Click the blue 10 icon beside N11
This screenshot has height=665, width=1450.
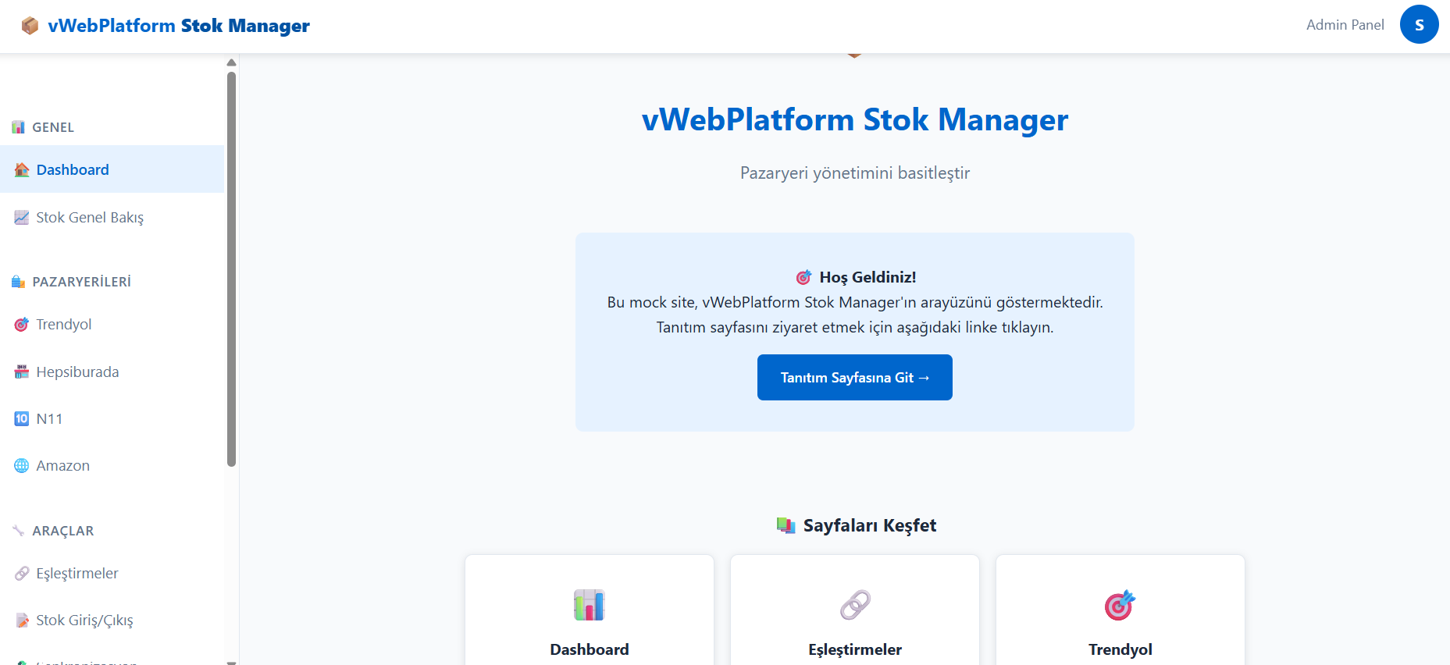(x=22, y=419)
